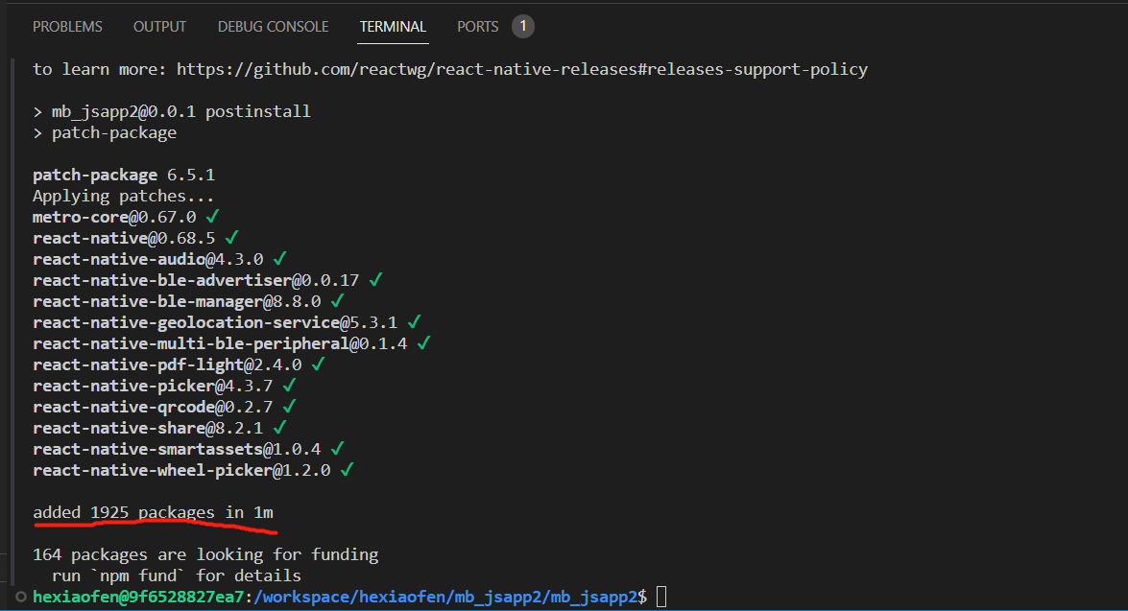Click the command decoration circle beside the prompt
Image resolution: width=1128 pixels, height=611 pixels.
[x=21, y=597]
